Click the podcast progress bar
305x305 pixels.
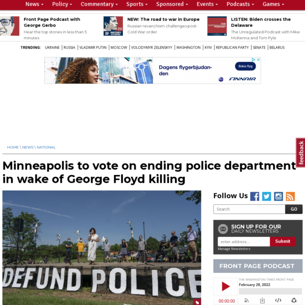click(270, 291)
